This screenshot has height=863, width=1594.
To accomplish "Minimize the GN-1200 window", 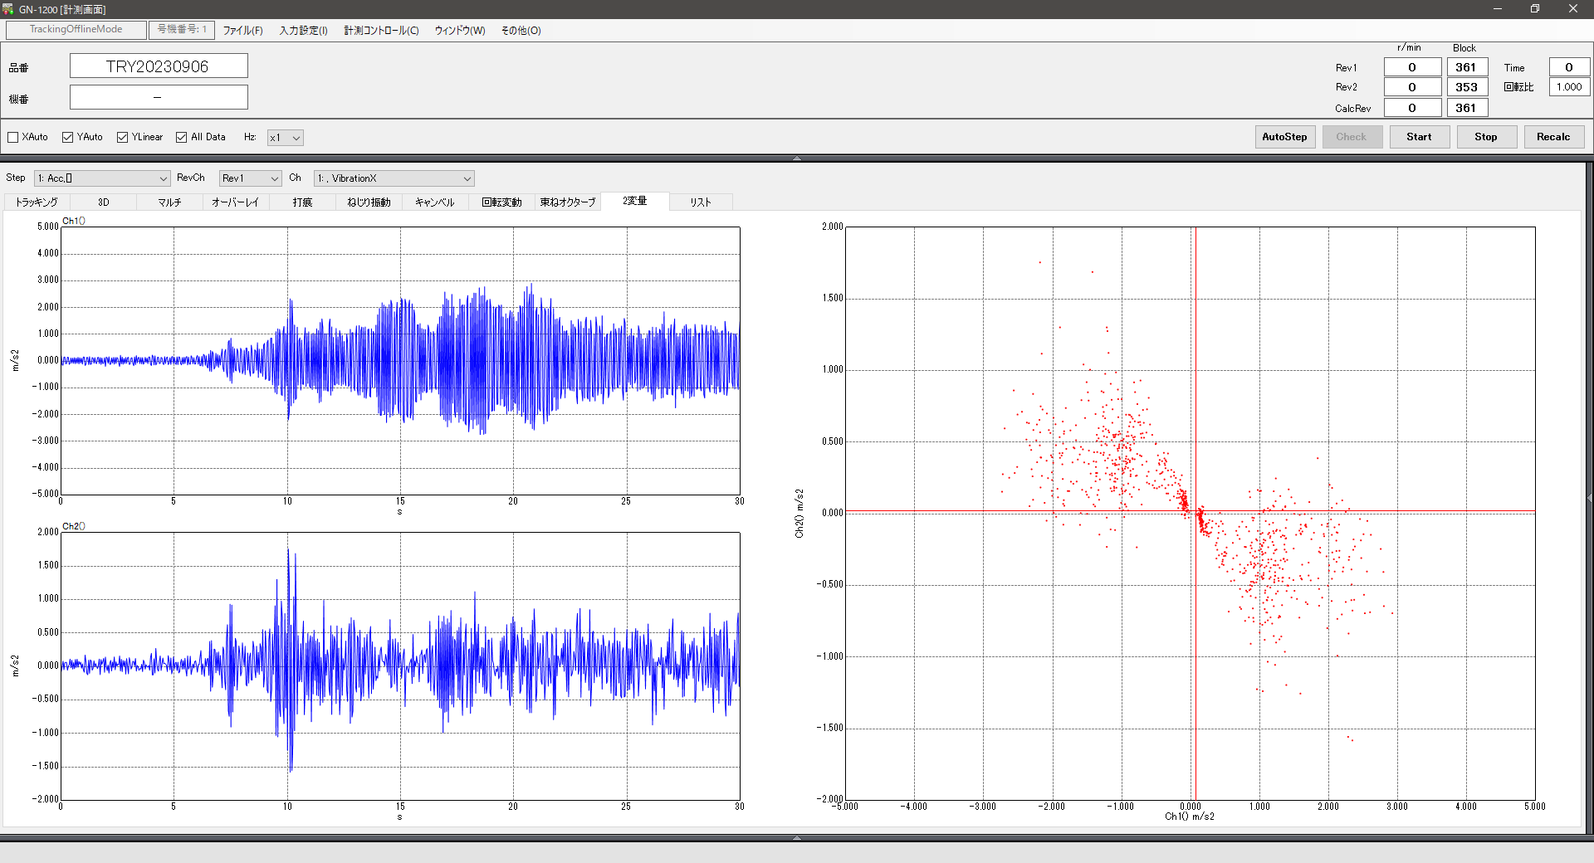I will point(1497,9).
